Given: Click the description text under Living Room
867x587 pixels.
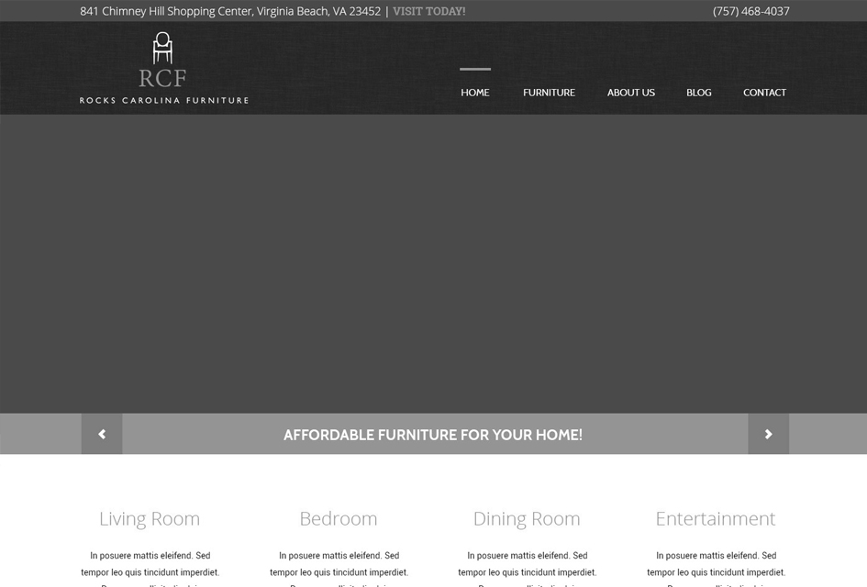Looking at the screenshot, I should (x=149, y=564).
